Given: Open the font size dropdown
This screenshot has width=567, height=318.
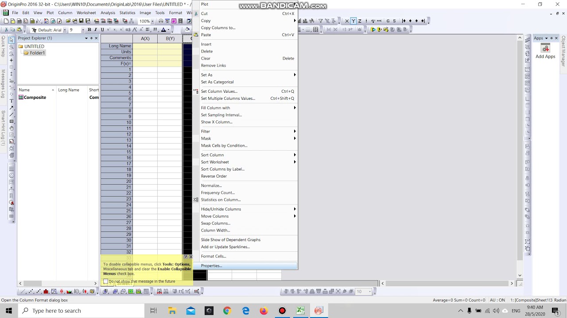Looking at the screenshot, I should 83,30.
